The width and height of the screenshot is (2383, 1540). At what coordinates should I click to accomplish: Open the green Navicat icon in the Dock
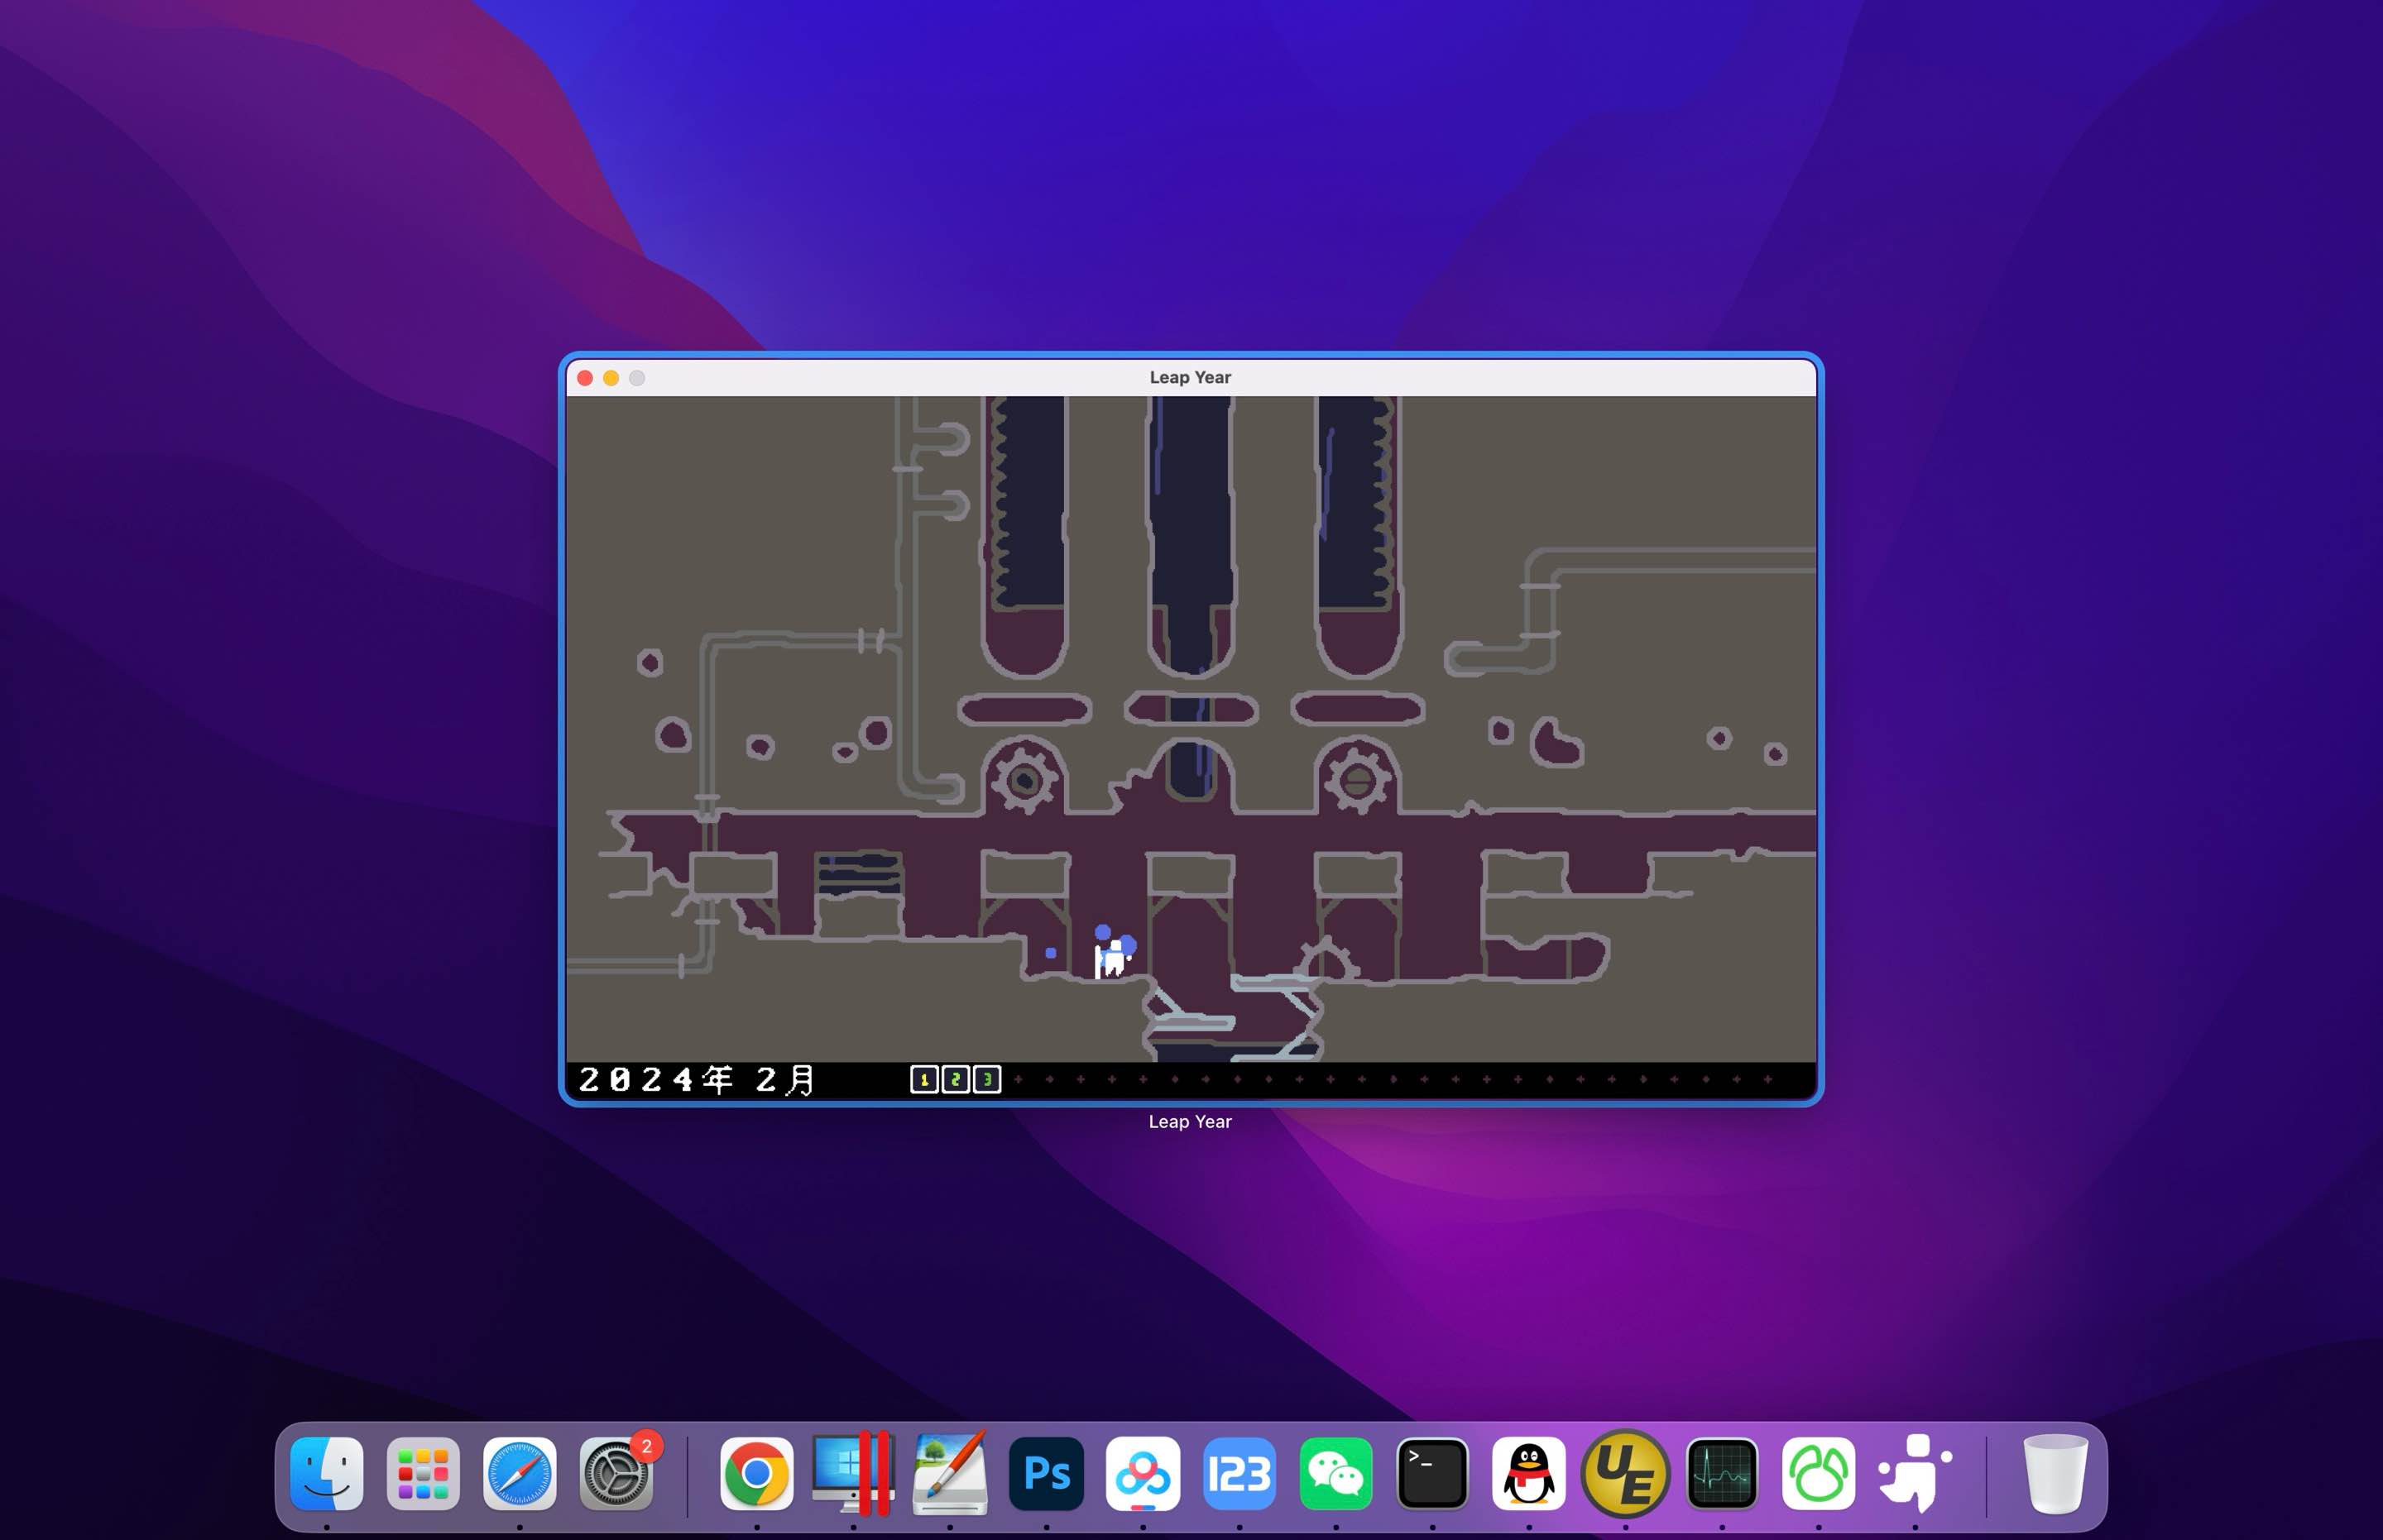click(1819, 1473)
